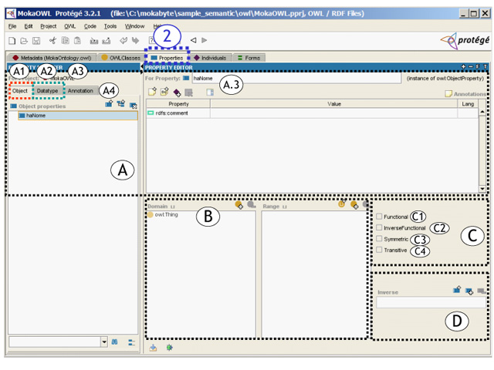The height and width of the screenshot is (370, 494).
Task: Open the OWL menu
Action: coord(70,26)
